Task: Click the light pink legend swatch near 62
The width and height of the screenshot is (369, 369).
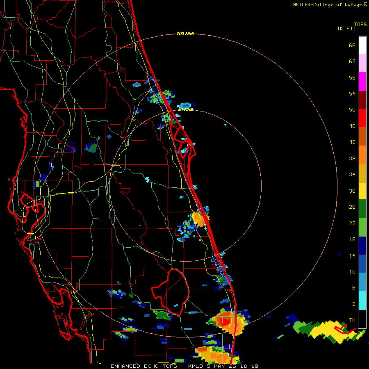Action: (362, 63)
